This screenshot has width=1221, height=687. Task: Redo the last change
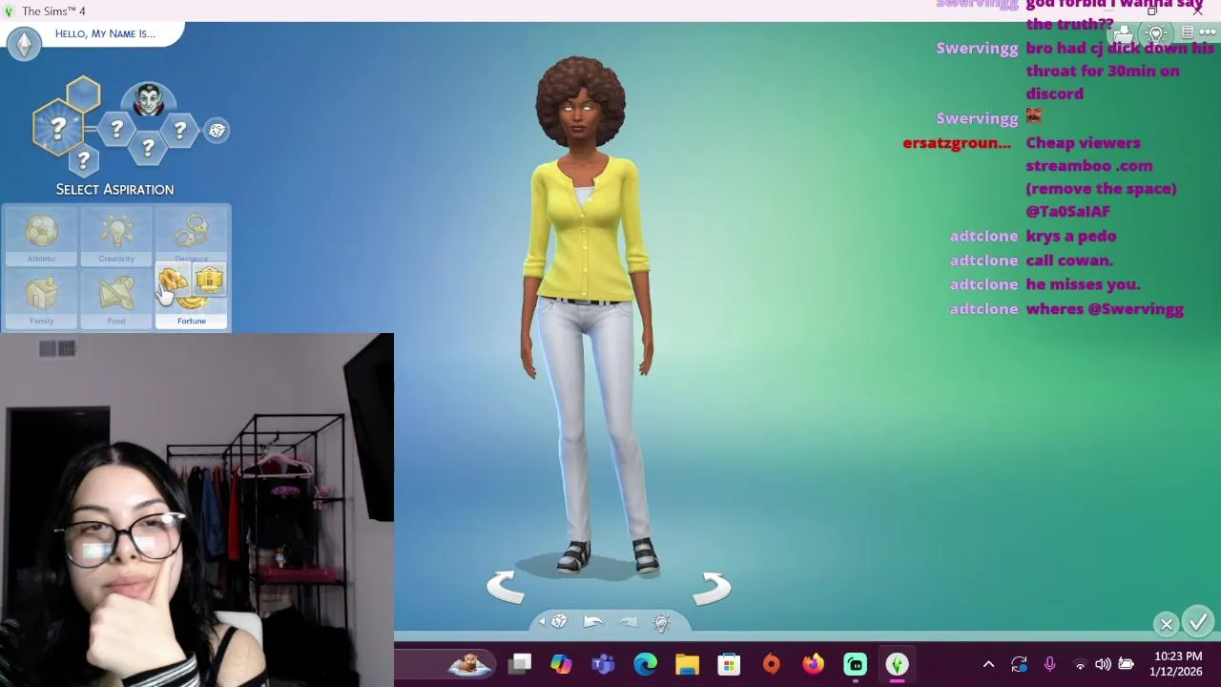pyautogui.click(x=628, y=622)
